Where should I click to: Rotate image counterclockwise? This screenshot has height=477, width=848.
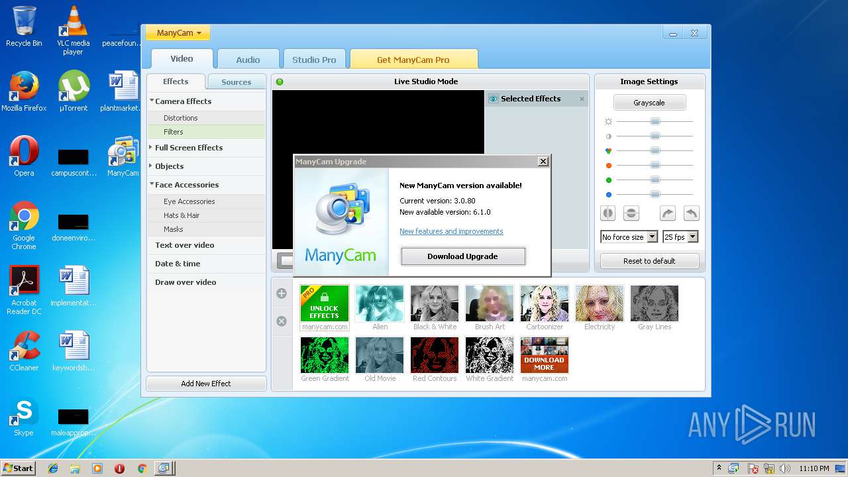point(691,213)
